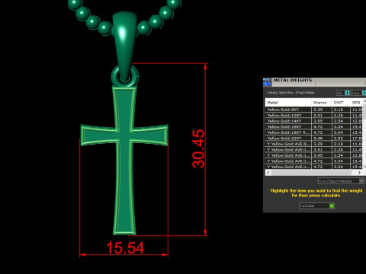Toggle the Use Object Materials checkbox

click(361, 181)
